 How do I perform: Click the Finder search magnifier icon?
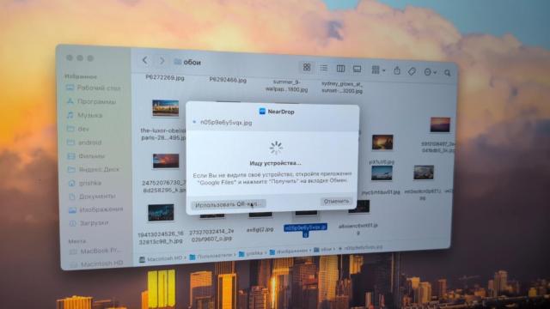(447, 72)
